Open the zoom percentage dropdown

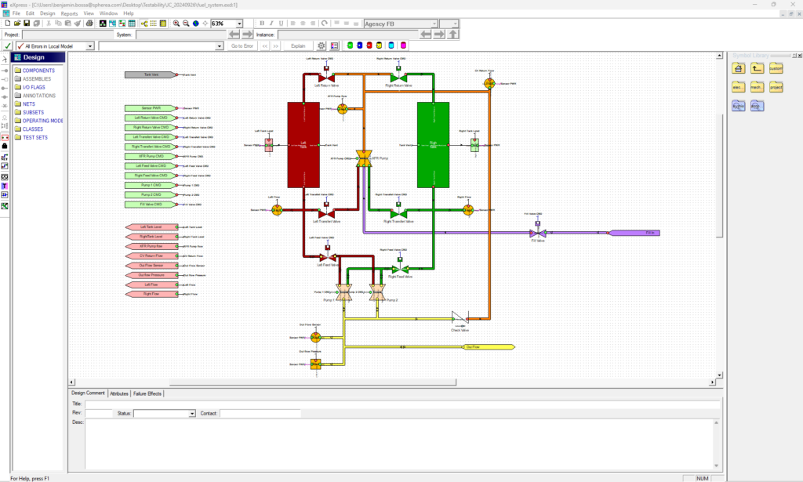click(x=239, y=24)
